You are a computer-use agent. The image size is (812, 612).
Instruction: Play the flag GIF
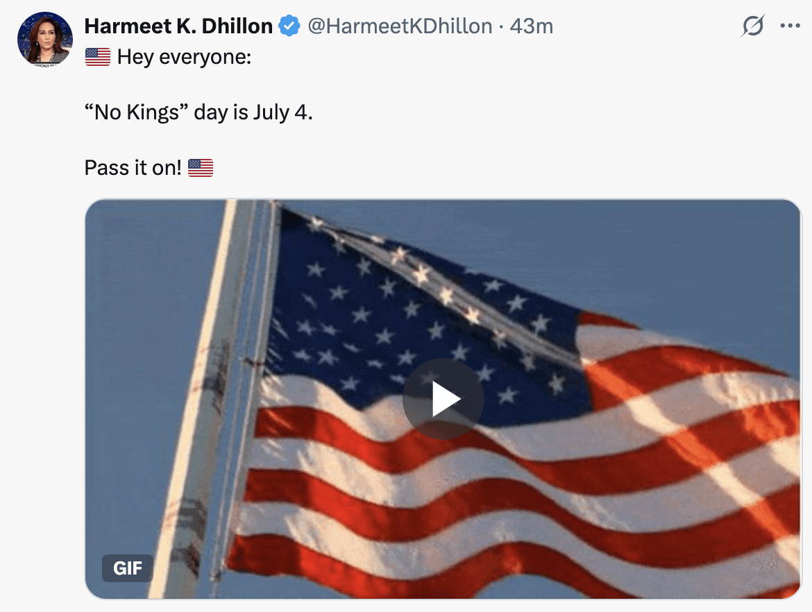pos(443,399)
